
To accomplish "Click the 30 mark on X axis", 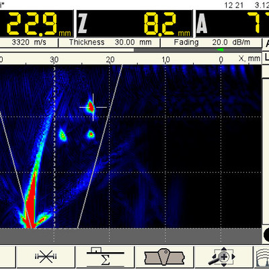I will tap(54, 60).
